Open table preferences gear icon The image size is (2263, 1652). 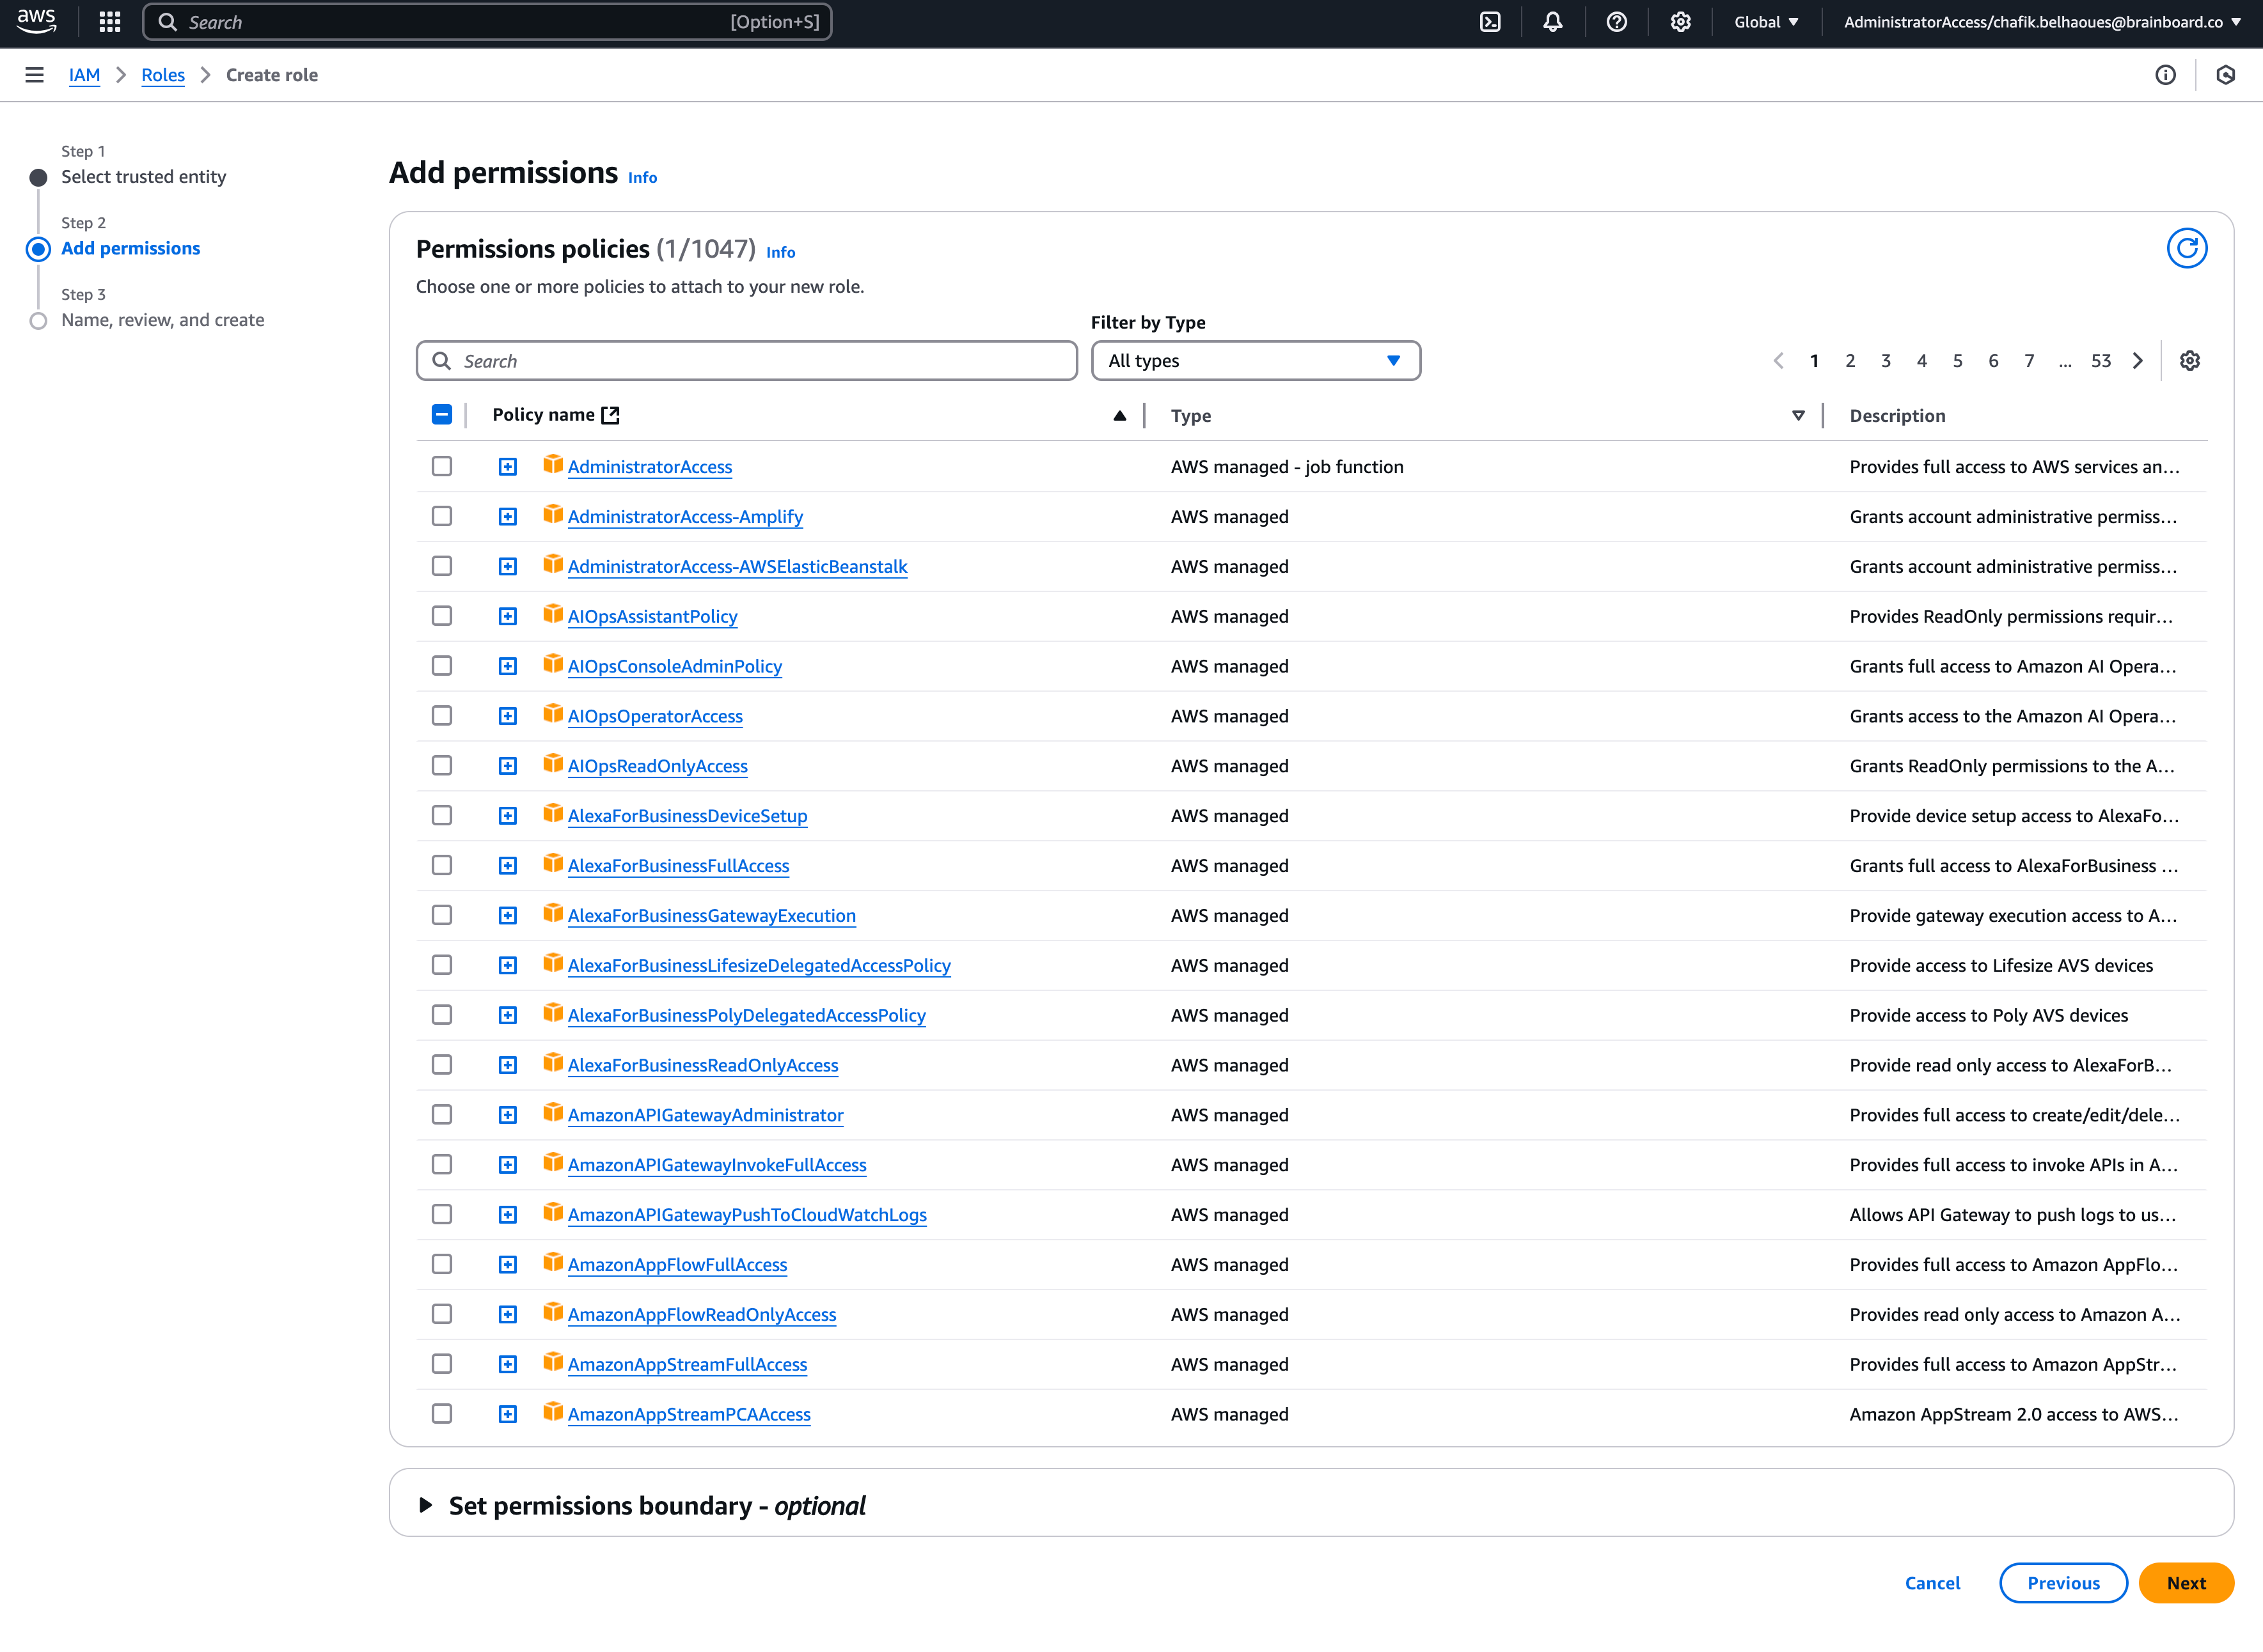[2190, 361]
